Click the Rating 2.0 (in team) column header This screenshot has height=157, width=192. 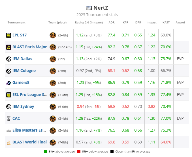click(x=89, y=23)
